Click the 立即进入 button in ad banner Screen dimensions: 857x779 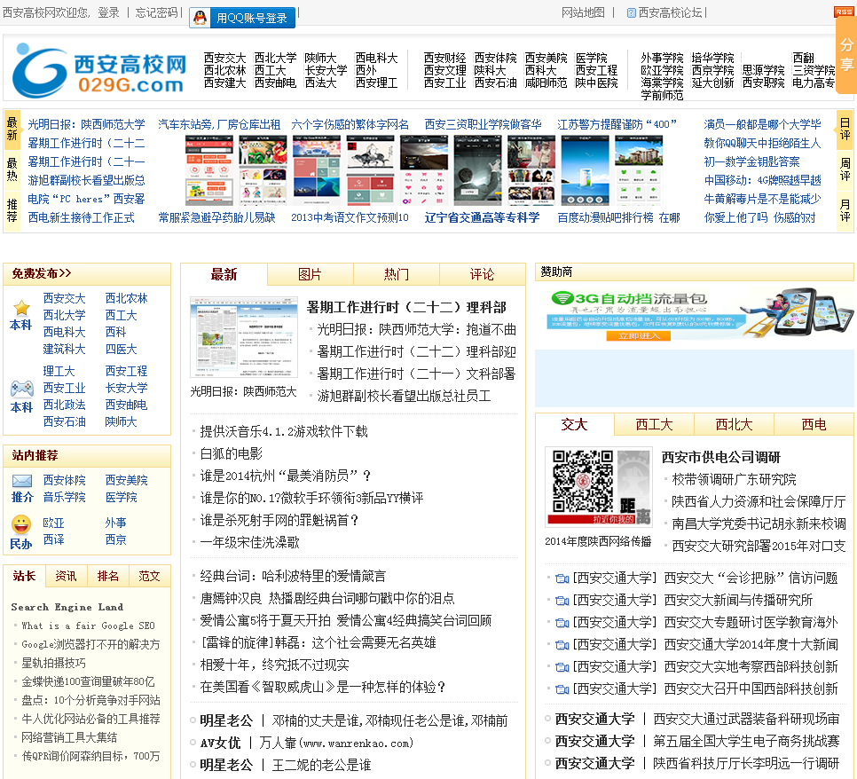coord(639,335)
